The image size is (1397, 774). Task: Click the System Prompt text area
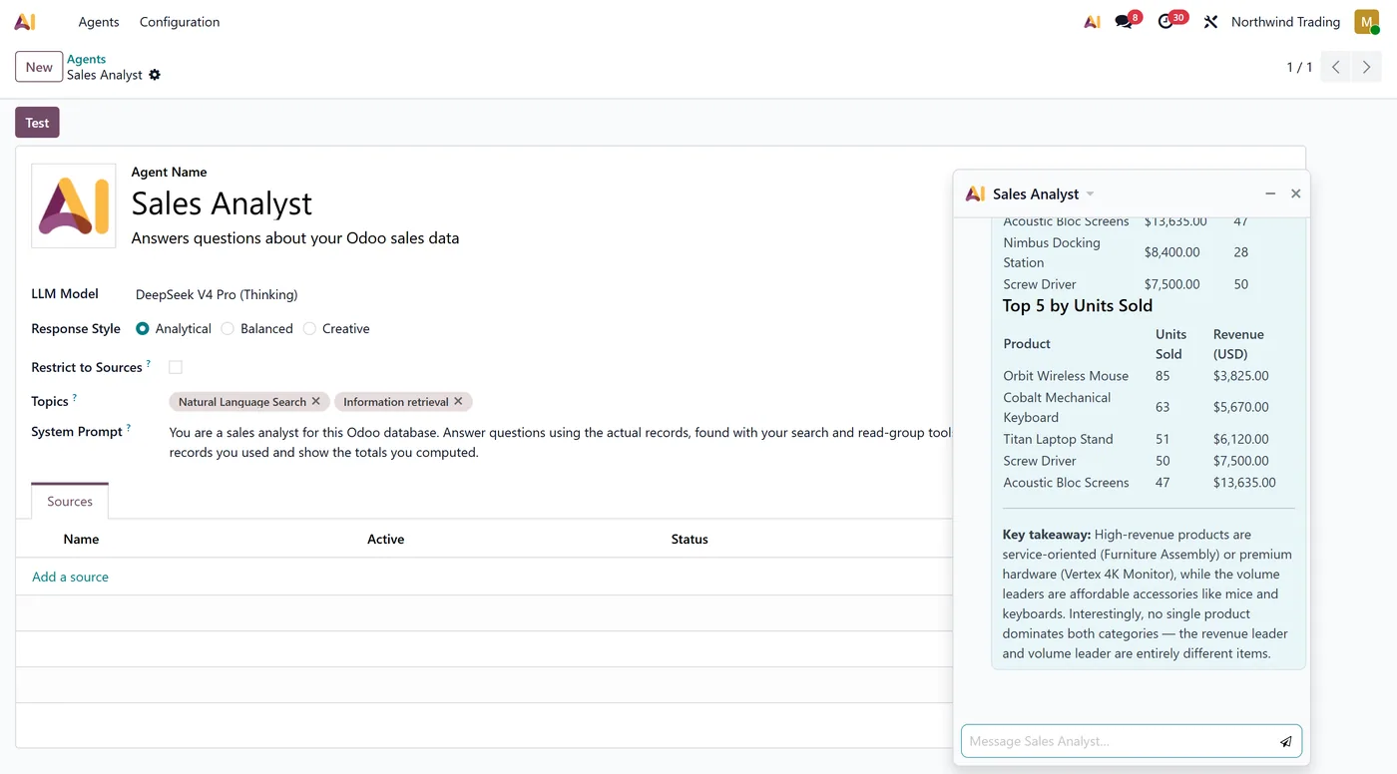[559, 442]
